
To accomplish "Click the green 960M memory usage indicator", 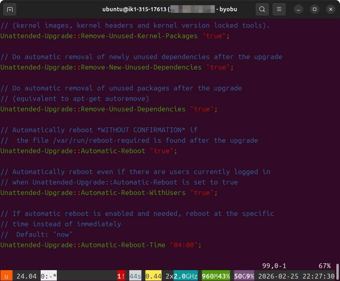I will [216, 276].
